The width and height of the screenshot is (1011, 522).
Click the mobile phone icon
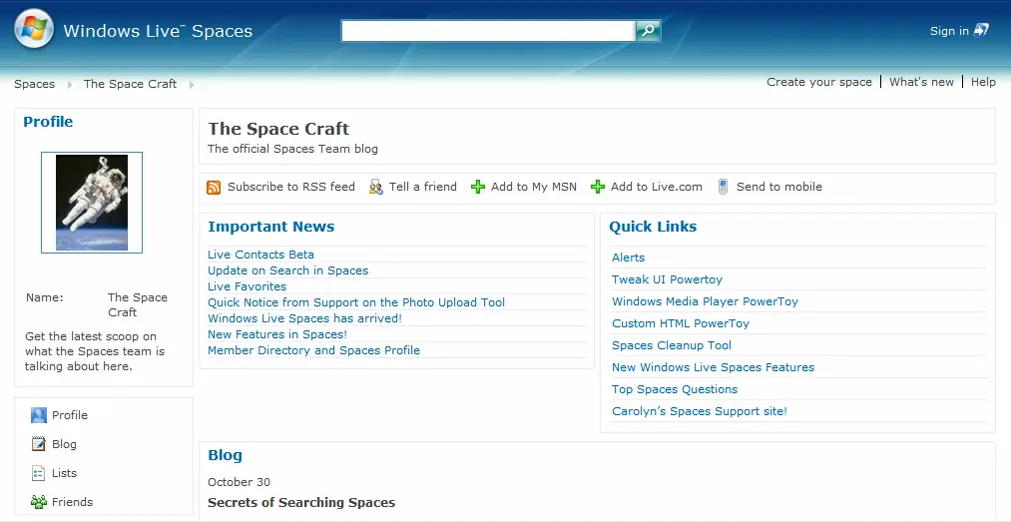tap(723, 187)
